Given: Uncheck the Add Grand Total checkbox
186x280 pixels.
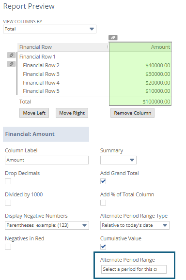Looking at the screenshot, I should (103, 181).
